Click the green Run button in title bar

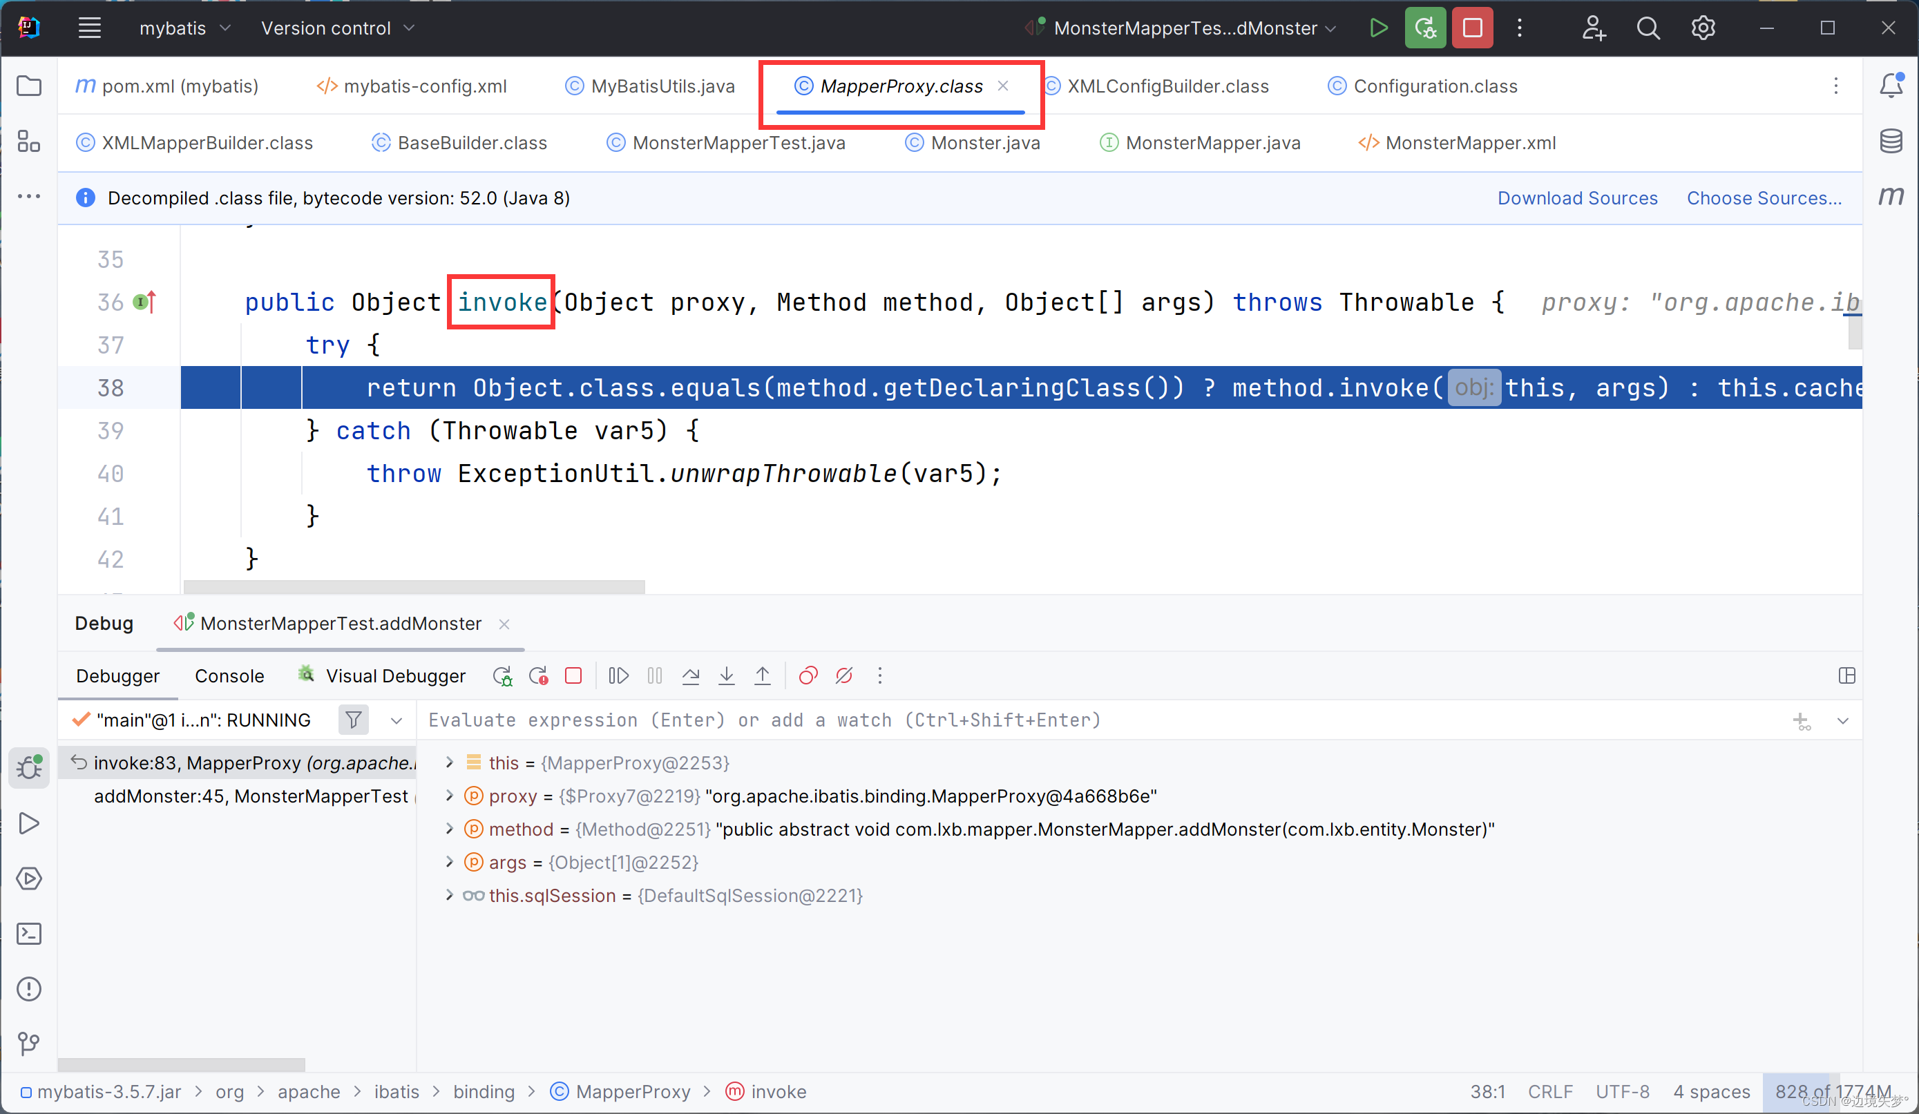(1377, 28)
